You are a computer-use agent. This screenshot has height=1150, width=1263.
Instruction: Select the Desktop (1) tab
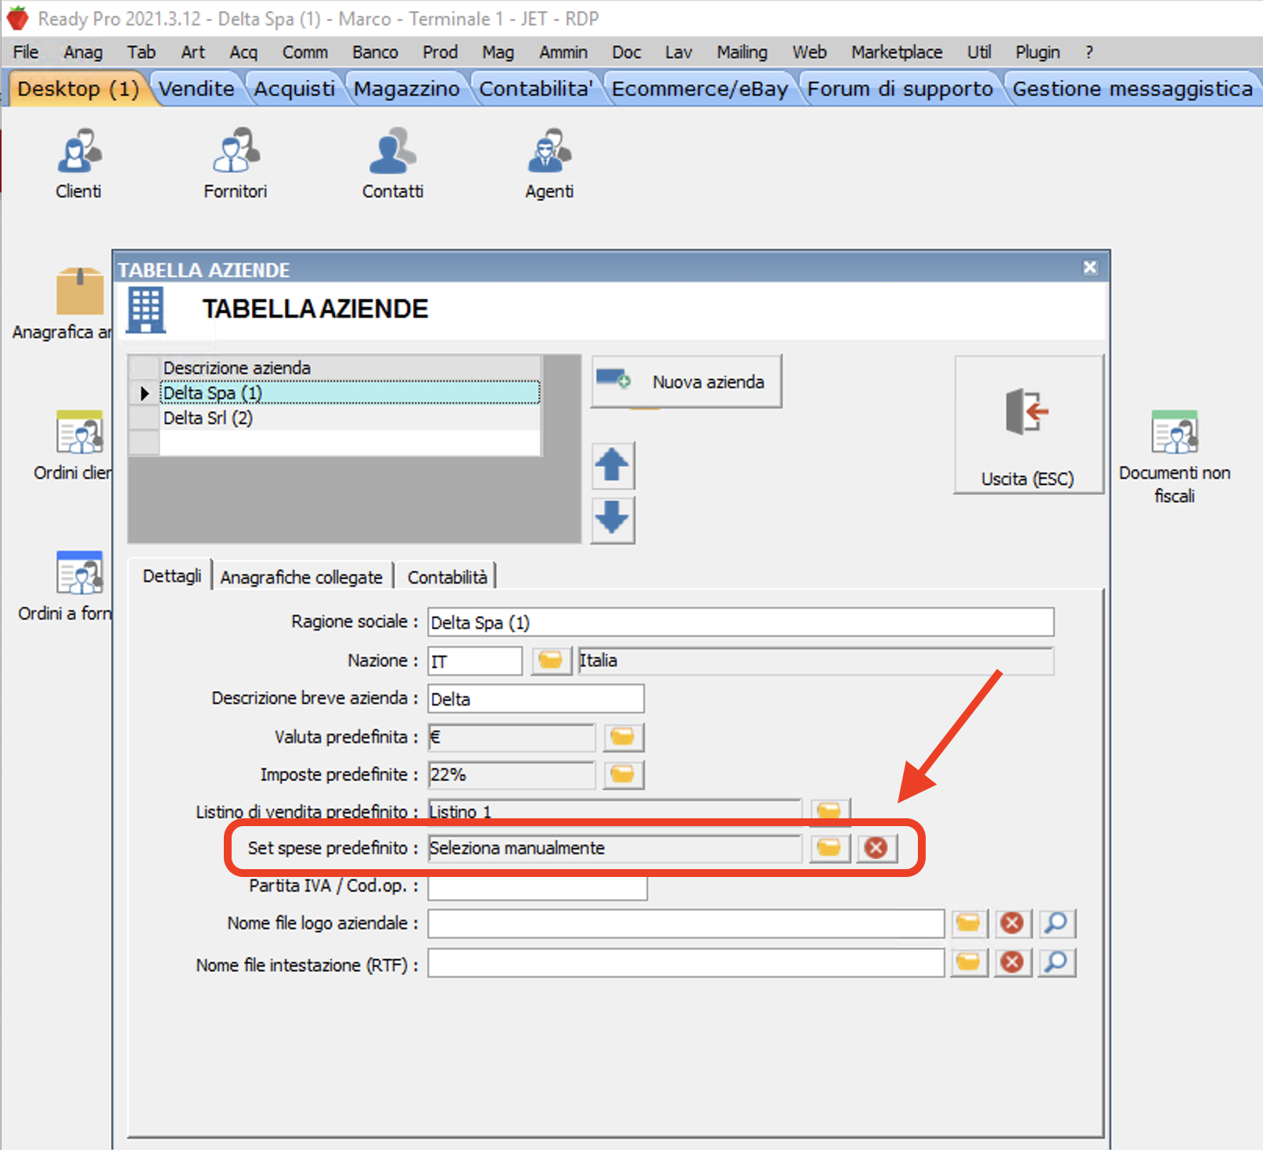[x=78, y=89]
